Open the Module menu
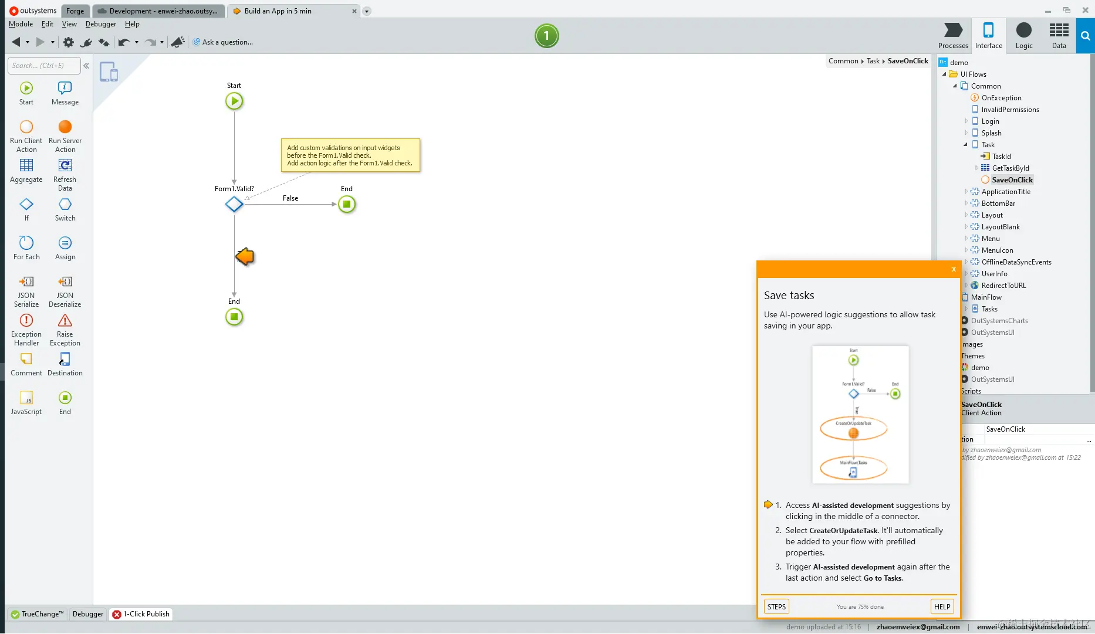1095x634 pixels. pyautogui.click(x=21, y=24)
